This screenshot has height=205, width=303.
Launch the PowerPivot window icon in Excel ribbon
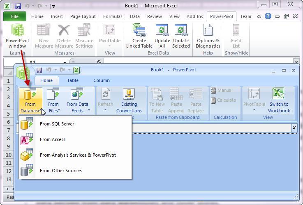click(17, 36)
